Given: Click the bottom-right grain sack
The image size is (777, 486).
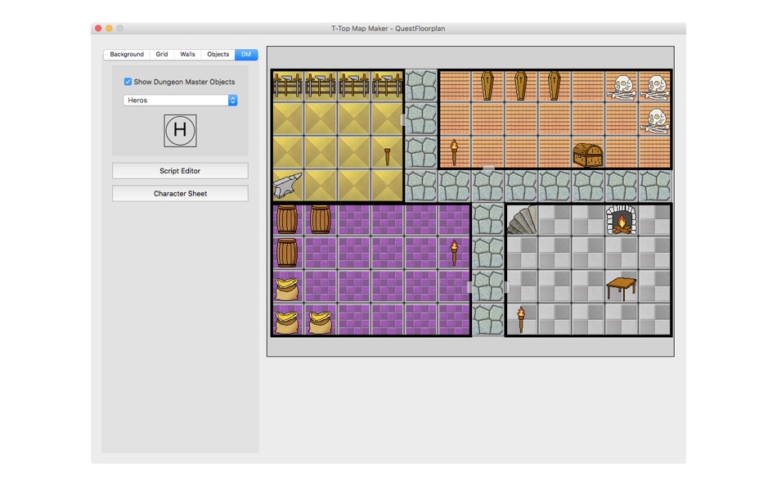Looking at the screenshot, I should point(320,323).
